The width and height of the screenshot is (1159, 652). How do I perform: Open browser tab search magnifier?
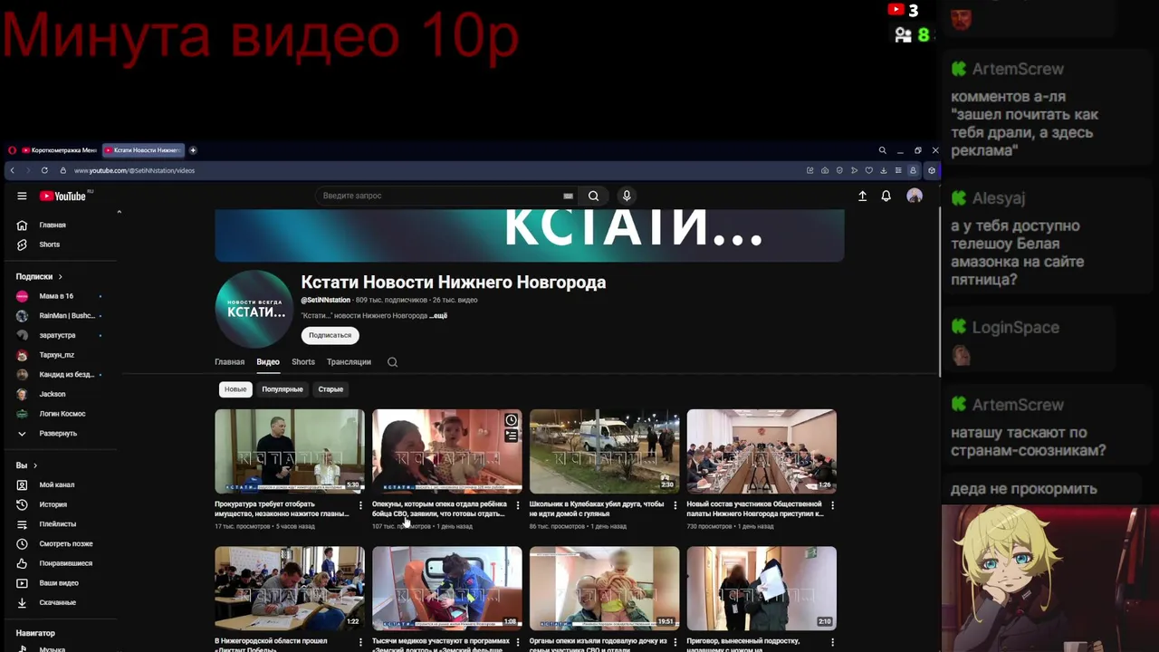[882, 150]
